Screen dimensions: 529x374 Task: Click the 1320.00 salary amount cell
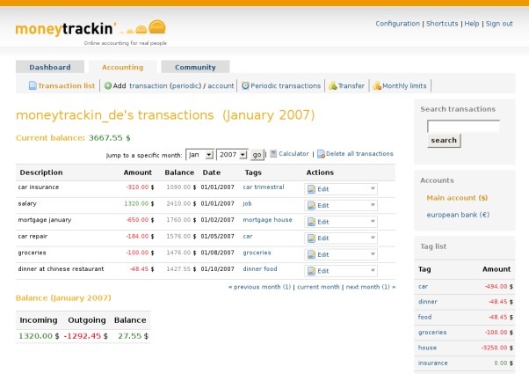tap(139, 203)
